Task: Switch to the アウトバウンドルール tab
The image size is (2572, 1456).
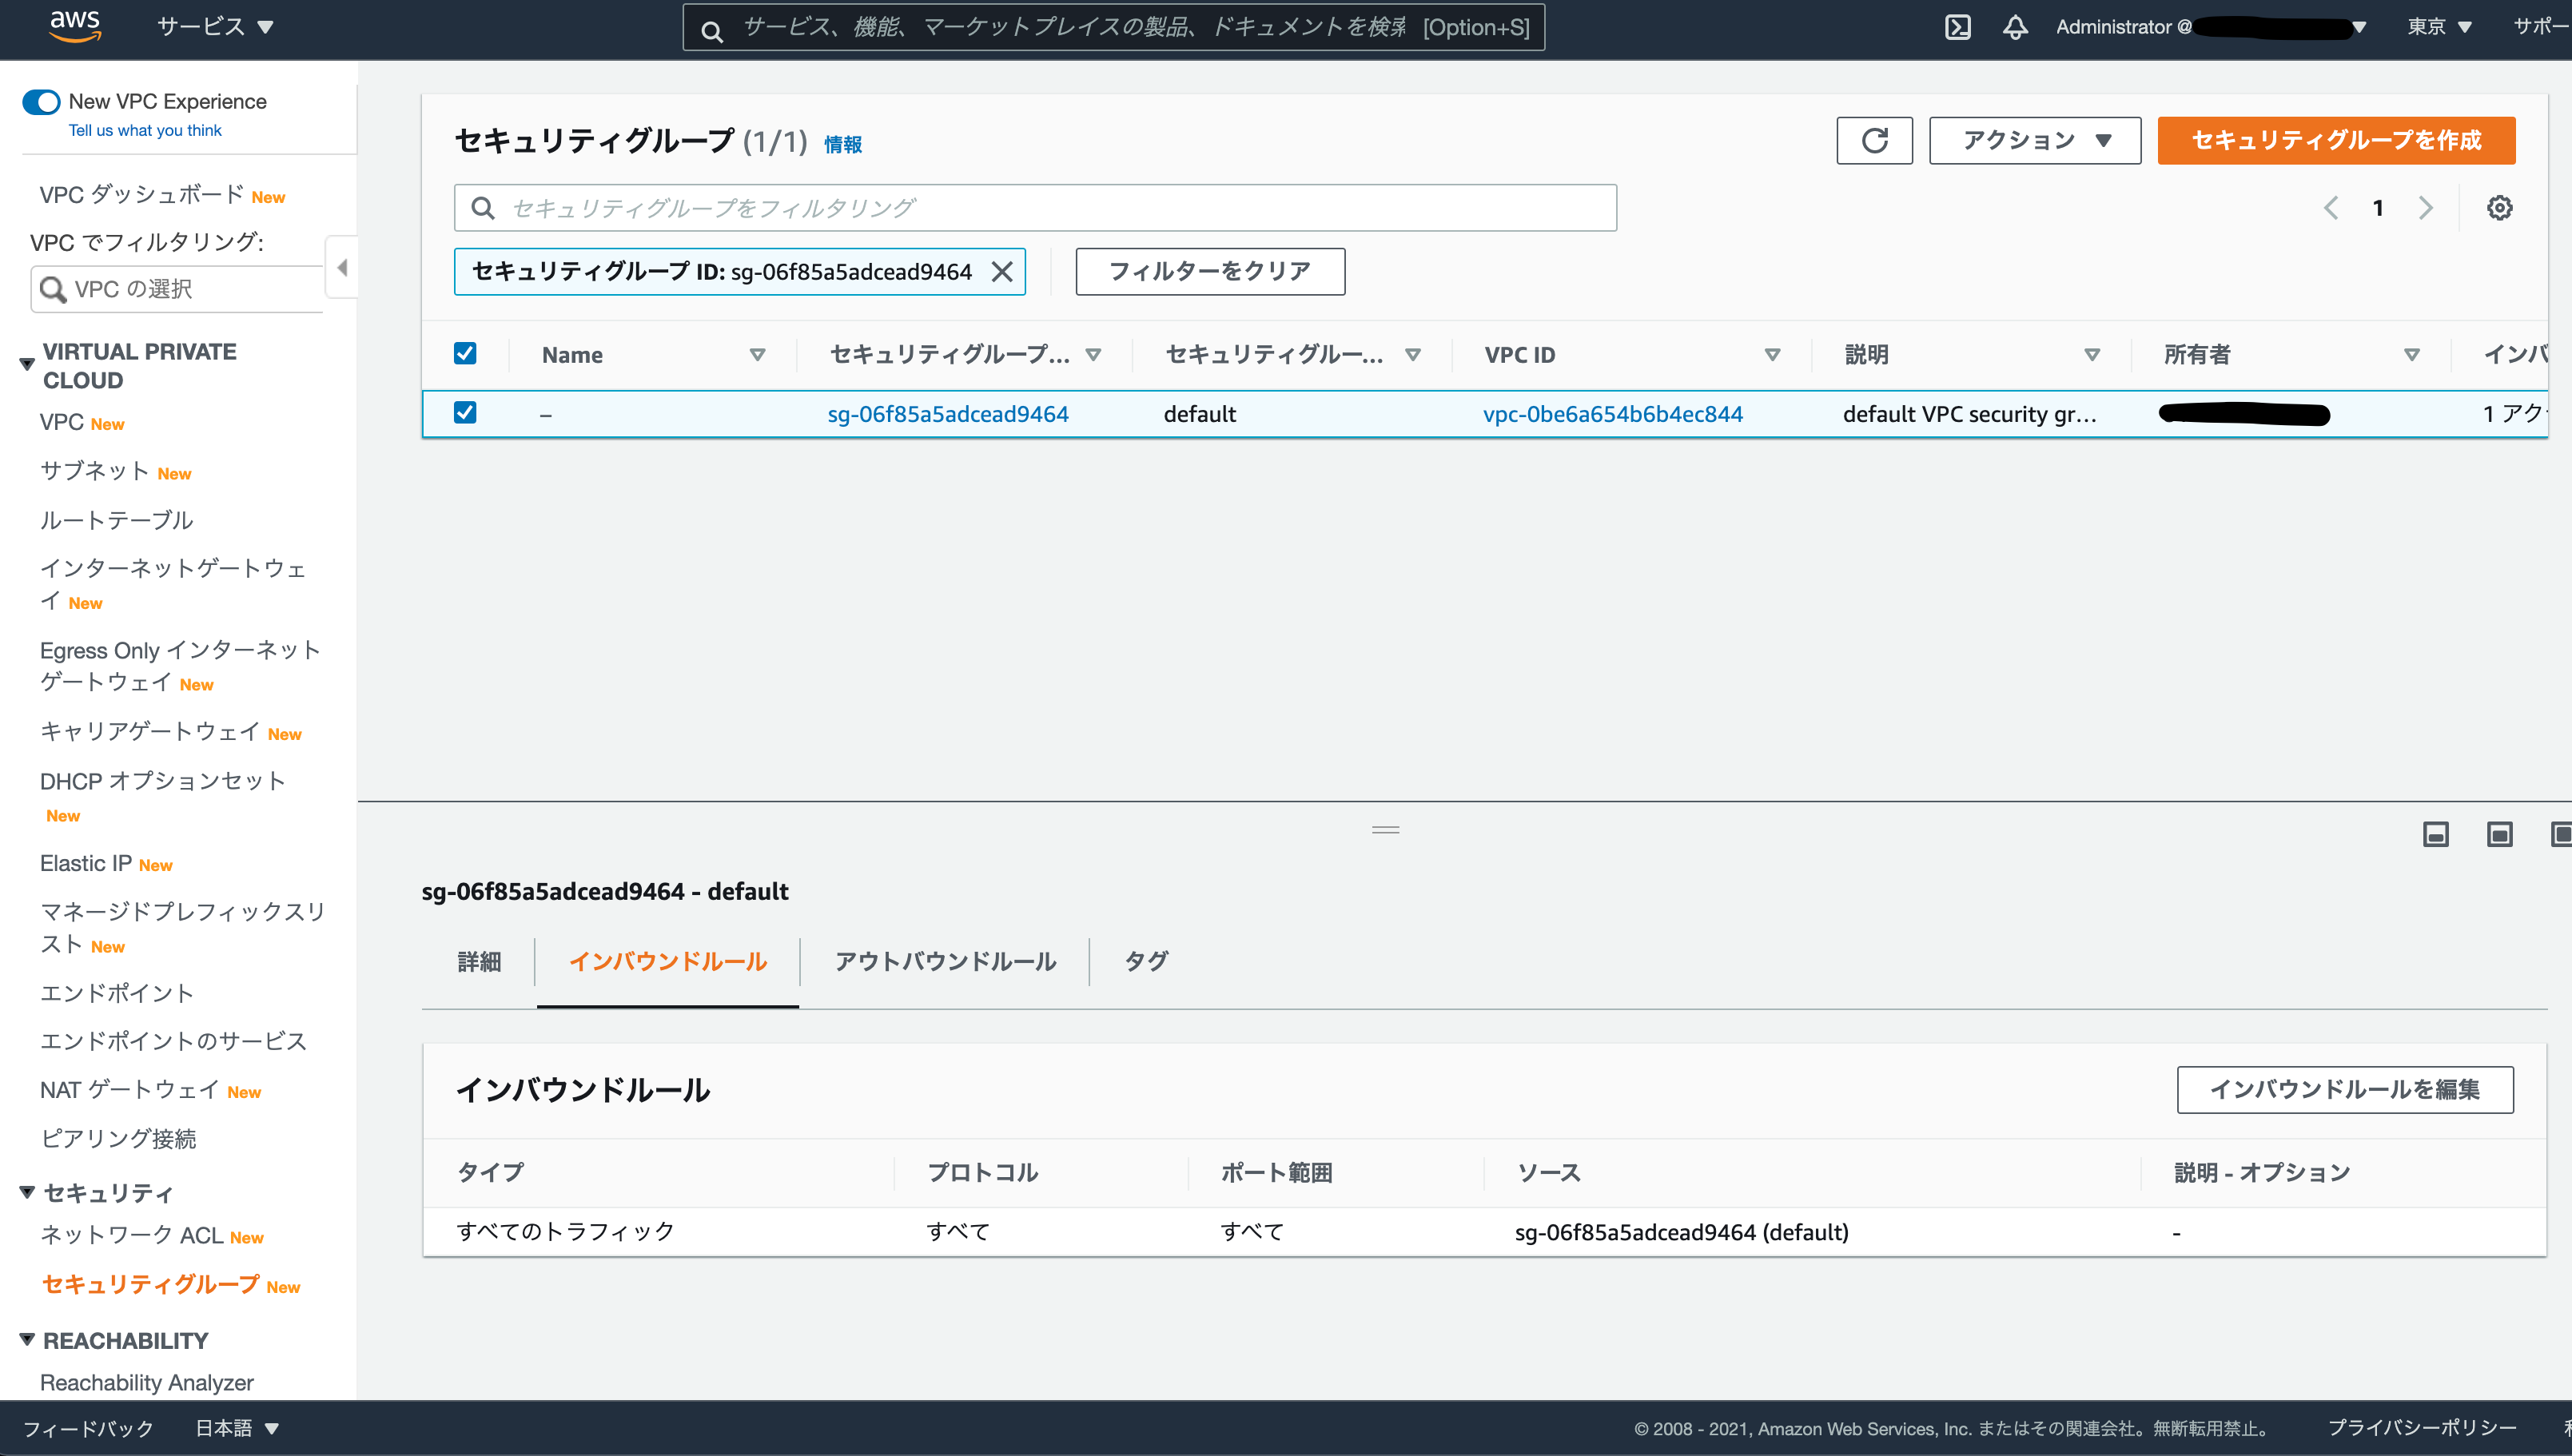Action: coord(944,961)
